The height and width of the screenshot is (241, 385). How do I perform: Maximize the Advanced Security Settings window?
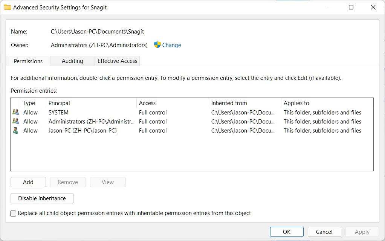coord(351,7)
